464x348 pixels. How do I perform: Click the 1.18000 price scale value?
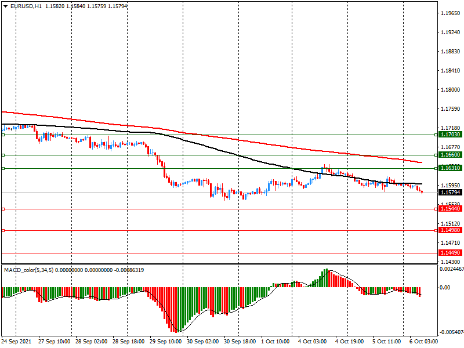coord(451,90)
